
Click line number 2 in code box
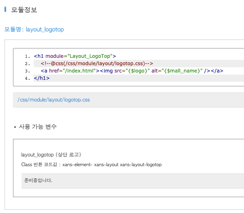click(27, 64)
